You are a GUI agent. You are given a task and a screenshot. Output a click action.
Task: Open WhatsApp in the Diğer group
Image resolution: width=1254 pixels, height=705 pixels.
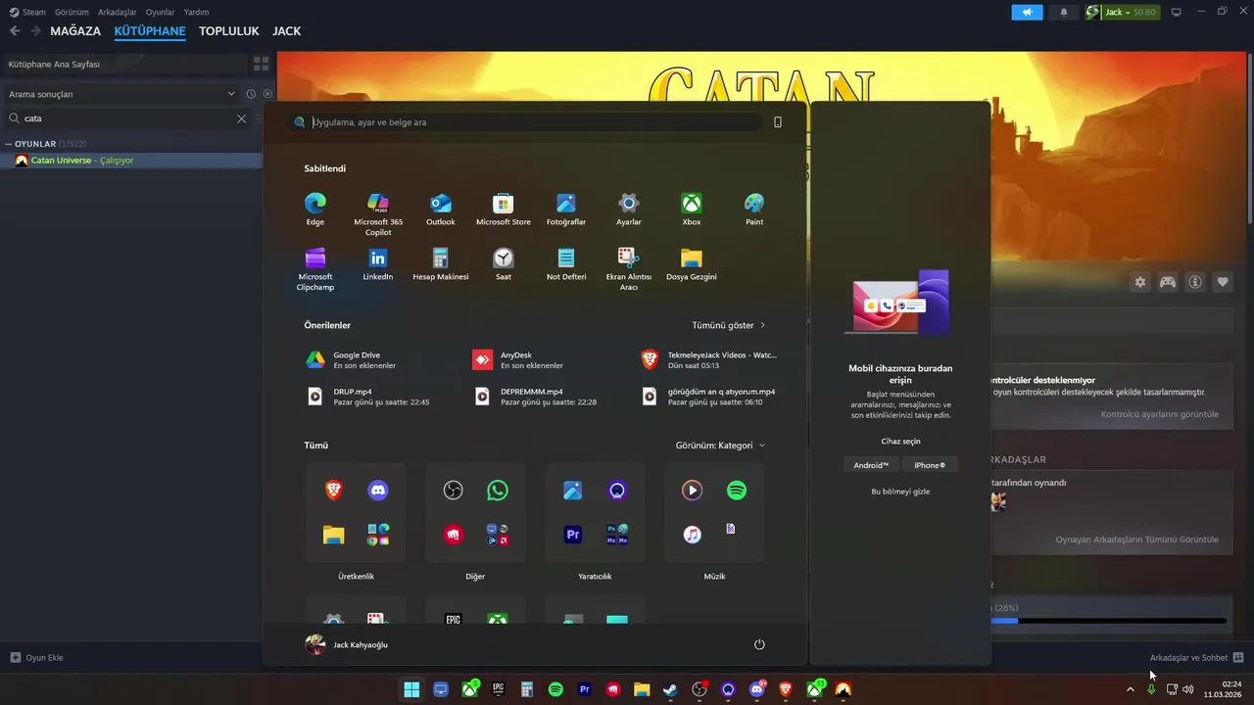pos(498,491)
